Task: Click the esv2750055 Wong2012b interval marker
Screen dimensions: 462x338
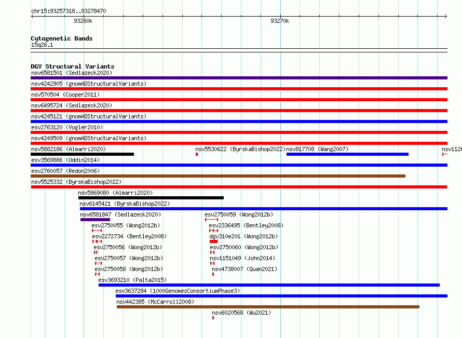Action: click(97, 231)
